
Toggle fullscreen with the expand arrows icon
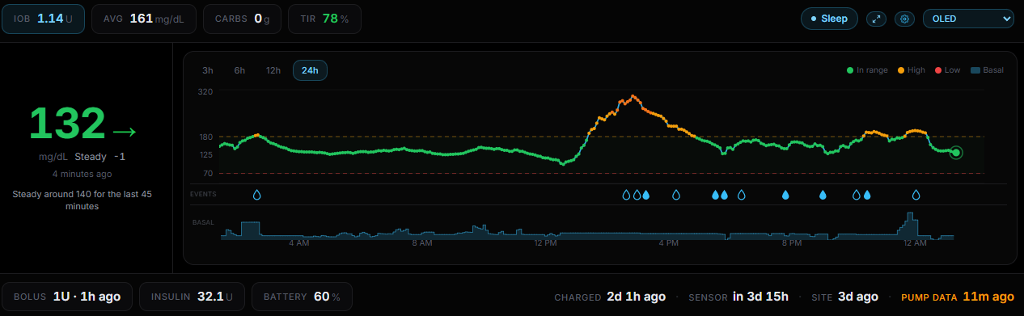876,19
